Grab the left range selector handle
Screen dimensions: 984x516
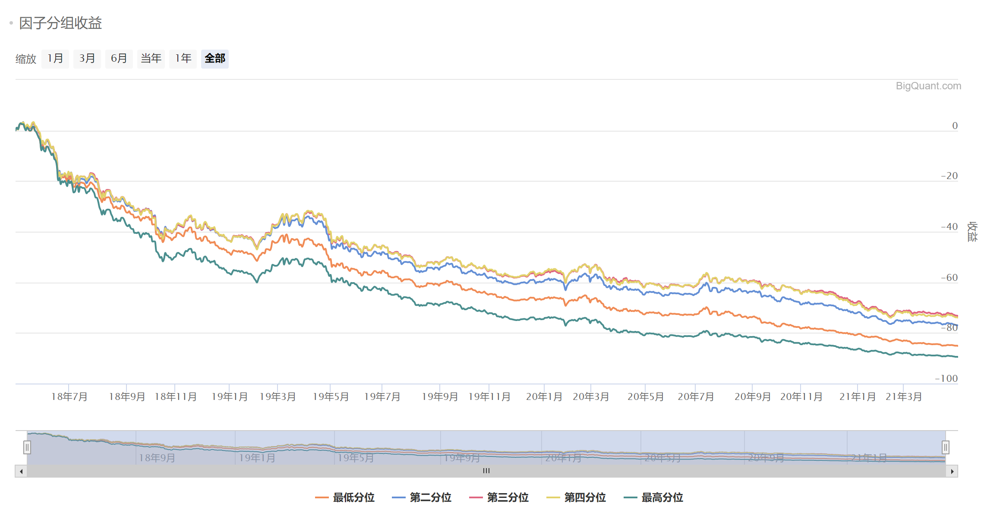(x=27, y=447)
